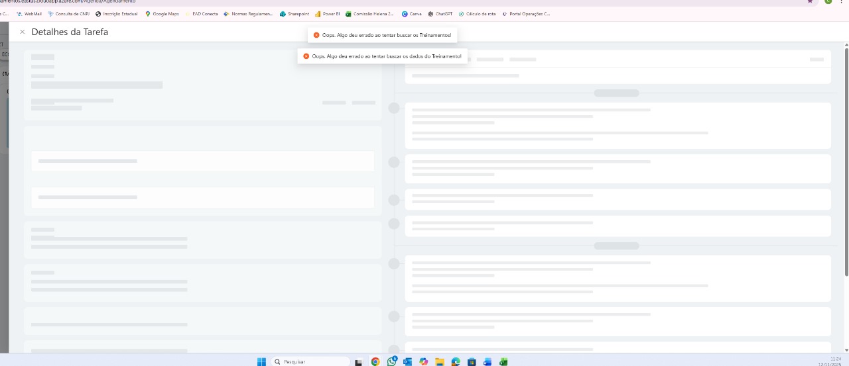Open the Canva bookmark

412,14
